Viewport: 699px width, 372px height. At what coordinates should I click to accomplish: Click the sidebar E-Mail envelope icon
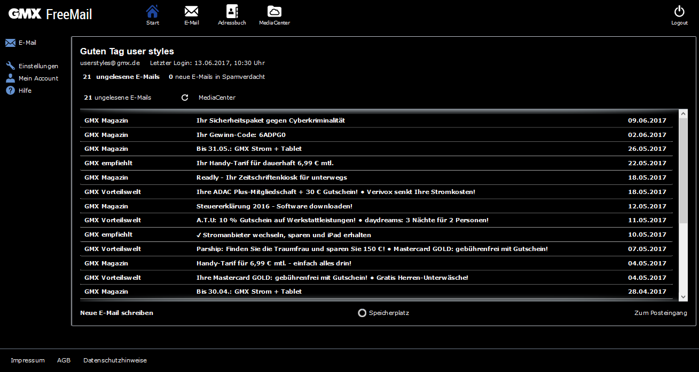tap(10, 43)
